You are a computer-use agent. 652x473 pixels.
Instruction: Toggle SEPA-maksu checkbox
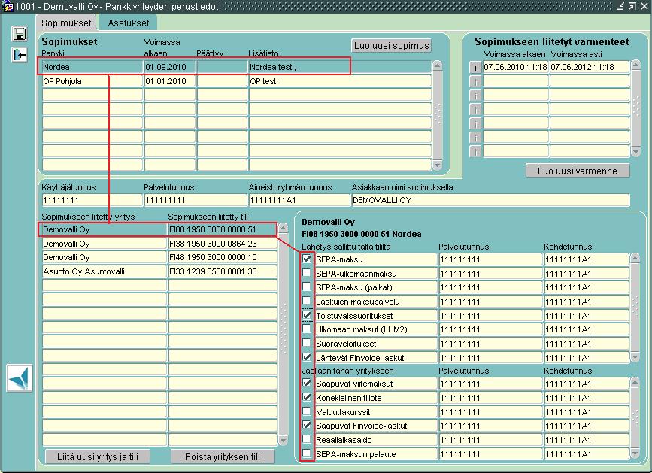click(x=307, y=259)
